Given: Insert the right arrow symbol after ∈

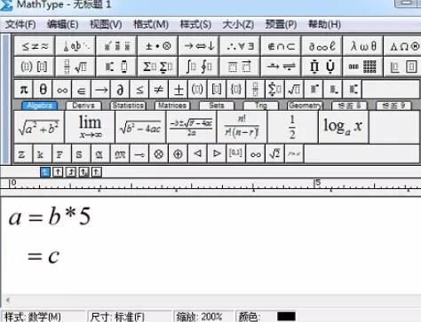Looking at the screenshot, I should [101, 89].
